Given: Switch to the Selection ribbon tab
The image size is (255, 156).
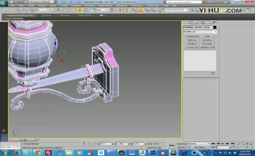Looking at the screenshot, I should [65, 15].
